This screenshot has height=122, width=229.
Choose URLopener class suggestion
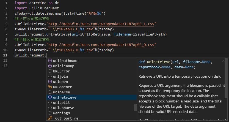click(x=92, y=87)
